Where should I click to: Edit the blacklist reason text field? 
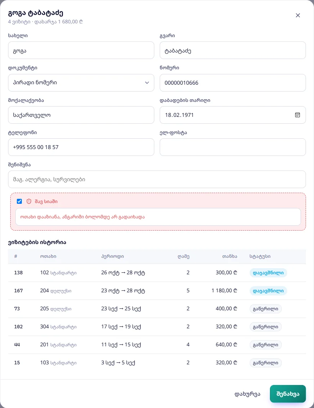pos(158,217)
